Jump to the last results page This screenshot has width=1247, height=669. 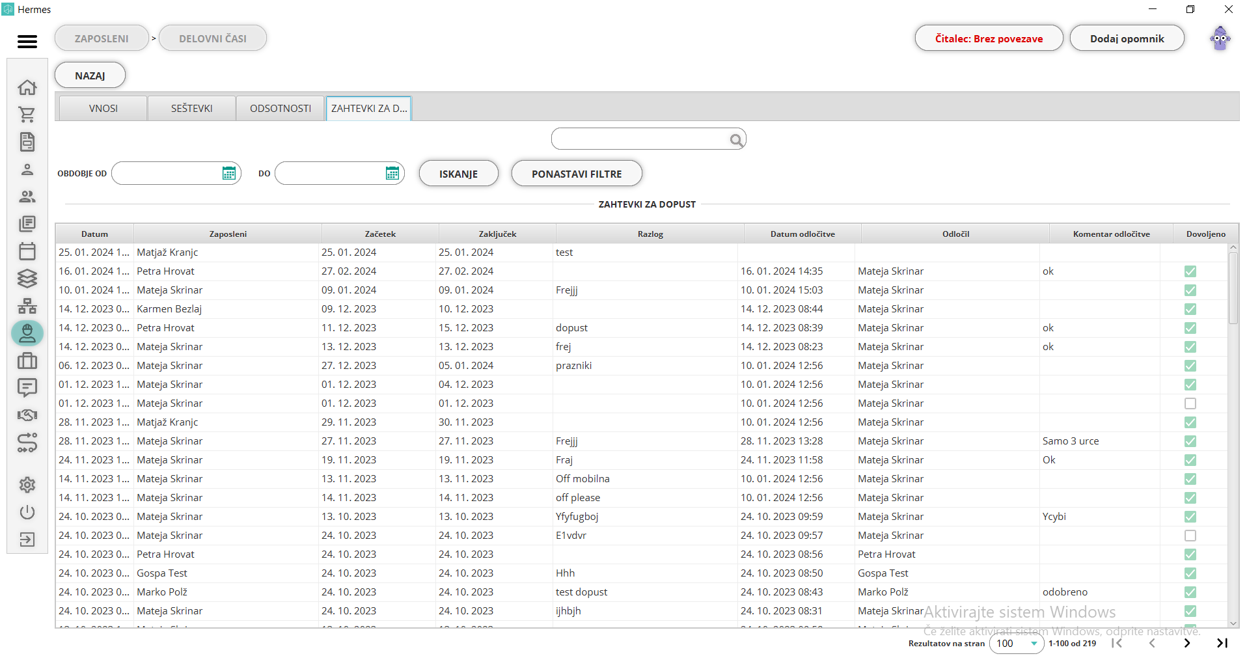(x=1222, y=643)
